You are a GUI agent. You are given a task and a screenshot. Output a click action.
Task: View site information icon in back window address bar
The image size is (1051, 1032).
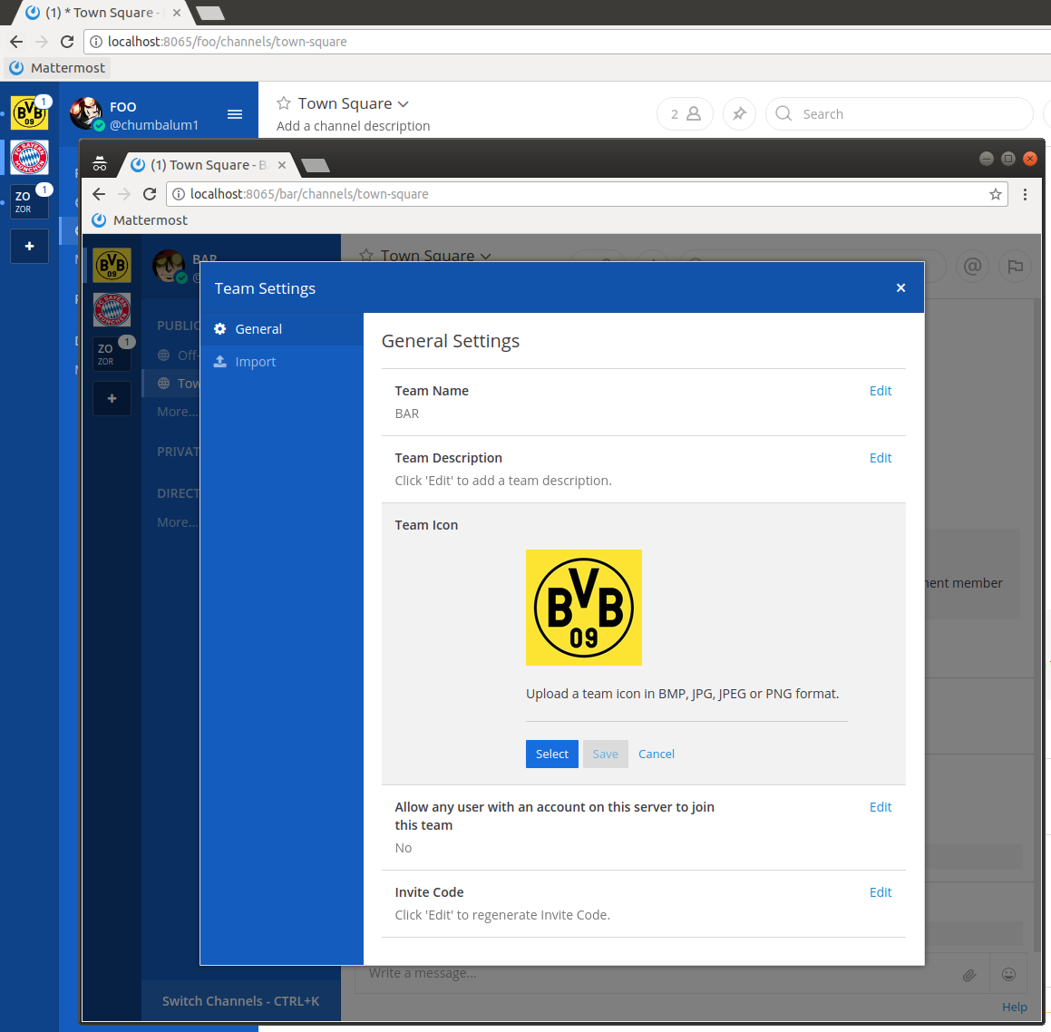coord(96,42)
